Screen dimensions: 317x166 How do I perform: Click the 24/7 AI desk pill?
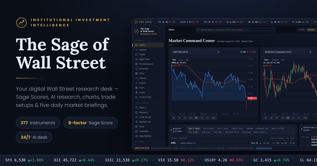pos(34,137)
